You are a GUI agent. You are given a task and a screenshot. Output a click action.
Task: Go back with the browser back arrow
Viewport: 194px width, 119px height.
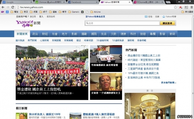[x=3, y=7]
